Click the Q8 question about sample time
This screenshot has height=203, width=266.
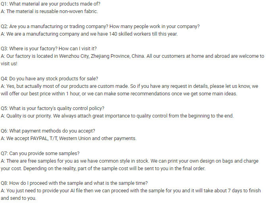tap(74, 183)
